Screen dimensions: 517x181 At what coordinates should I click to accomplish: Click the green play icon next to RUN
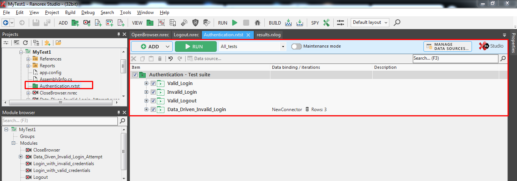click(235, 23)
